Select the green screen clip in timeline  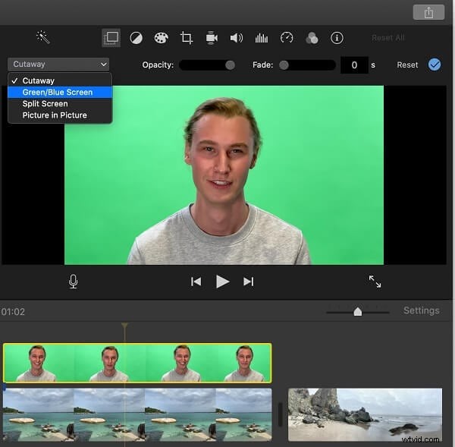tap(137, 363)
